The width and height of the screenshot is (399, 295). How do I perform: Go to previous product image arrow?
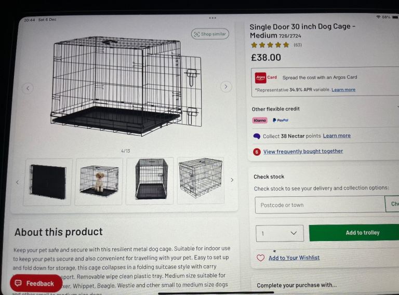pos(28,88)
